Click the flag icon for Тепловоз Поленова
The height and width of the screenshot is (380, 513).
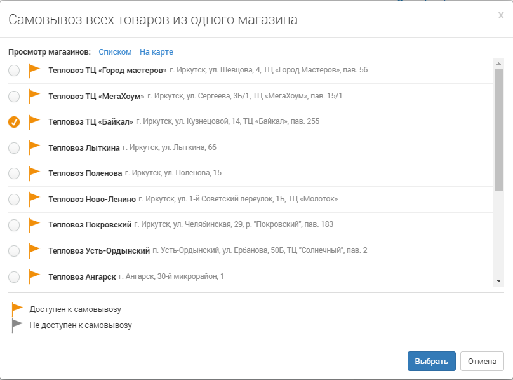(34, 173)
